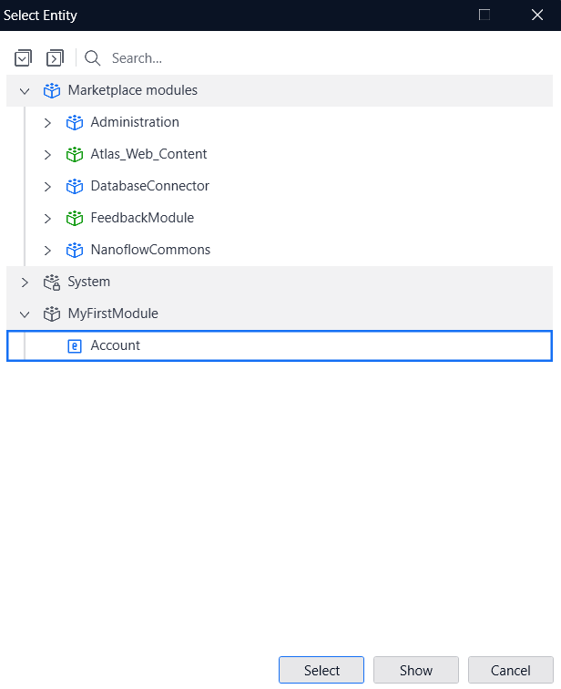Expand the NanoflowCommons module chevron
The image size is (561, 689).
tap(47, 250)
